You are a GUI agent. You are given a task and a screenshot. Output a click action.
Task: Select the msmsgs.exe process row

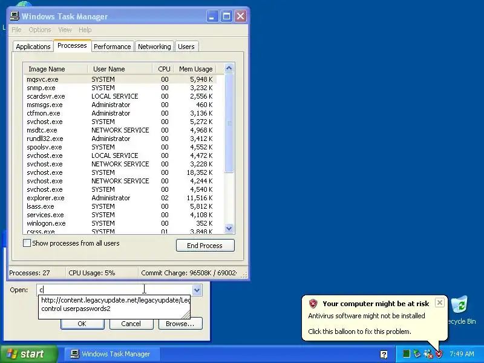[x=120, y=105]
